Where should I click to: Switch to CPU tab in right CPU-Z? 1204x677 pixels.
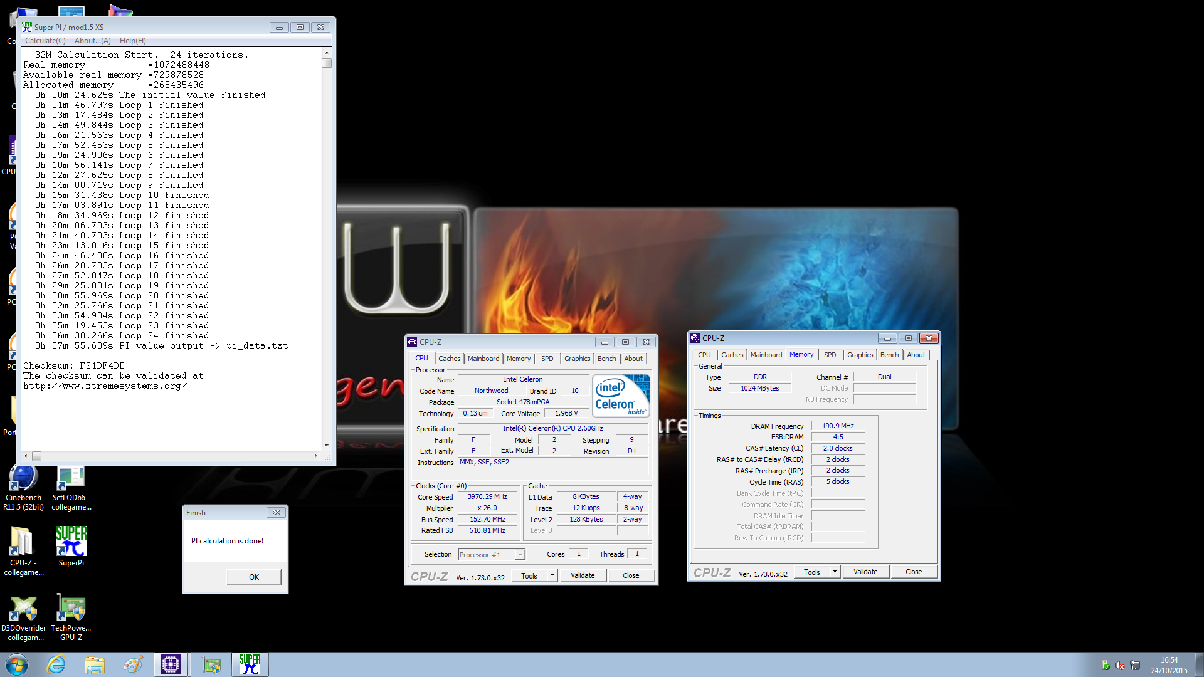point(705,355)
